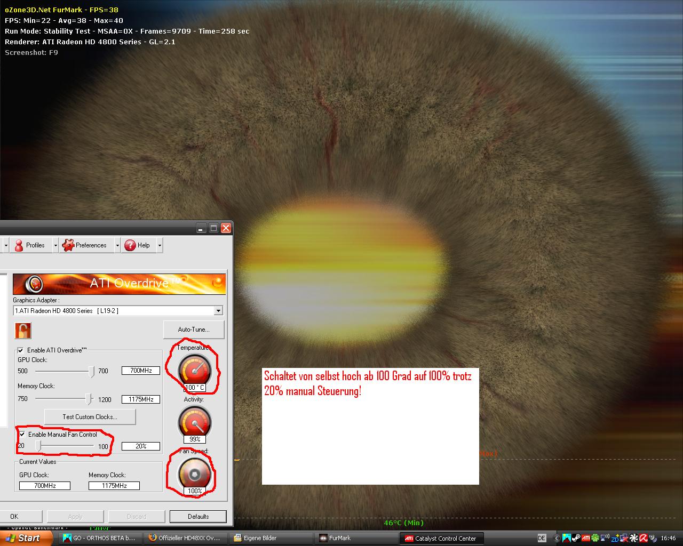This screenshot has width=683, height=546.
Task: Switch to GO - ORTHOS BETA taskbar item
Action: 100,538
